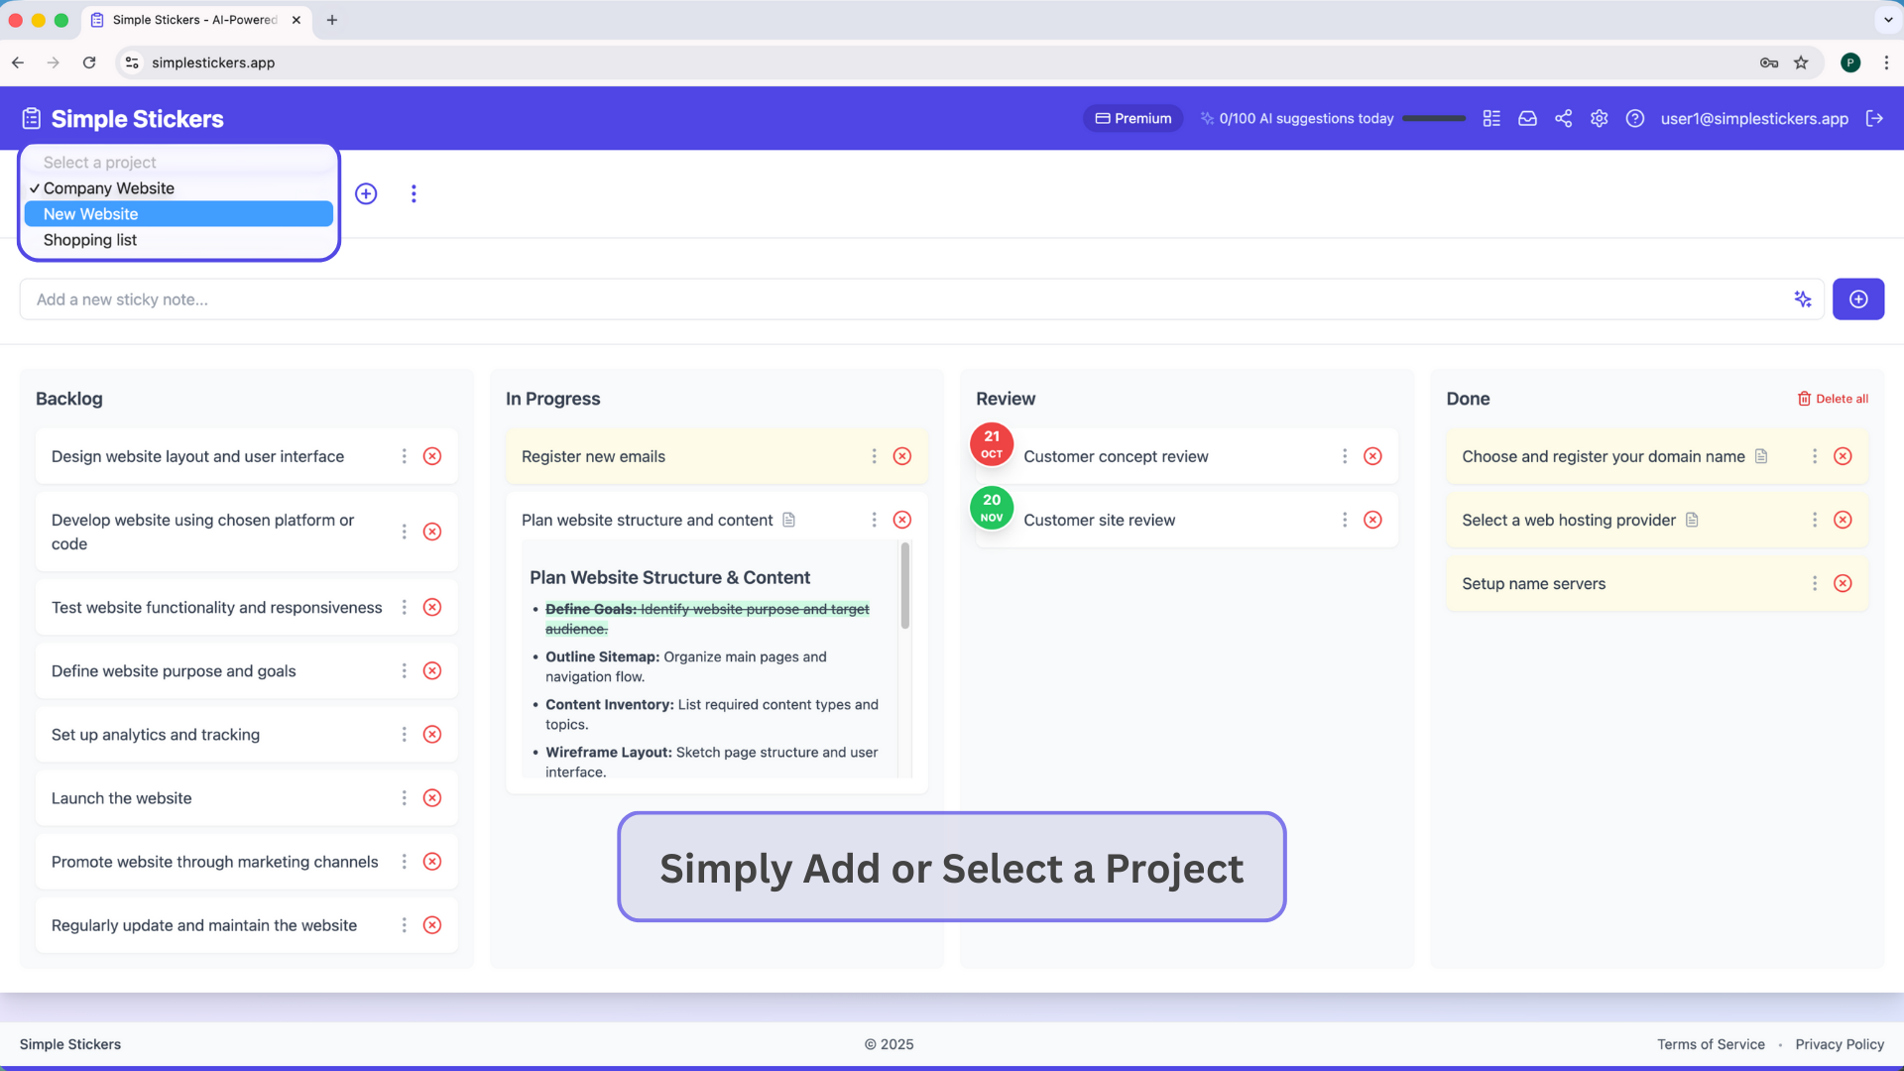Open options menu for Launch the website
This screenshot has width=1904, height=1071.
404,798
